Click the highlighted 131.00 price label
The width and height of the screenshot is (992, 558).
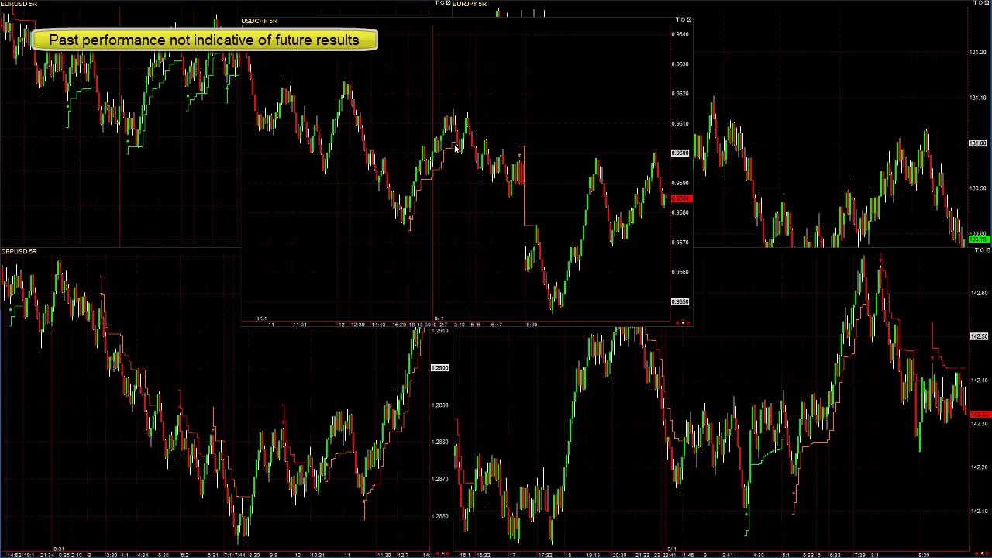click(x=978, y=143)
